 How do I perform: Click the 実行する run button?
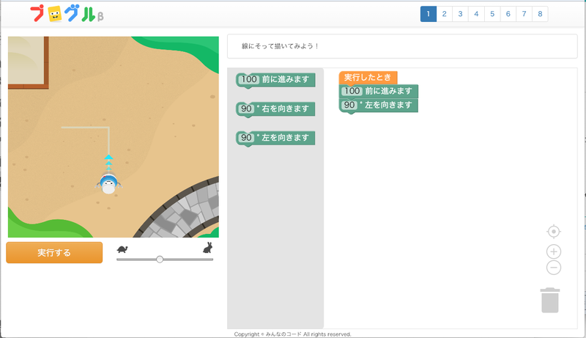(54, 252)
